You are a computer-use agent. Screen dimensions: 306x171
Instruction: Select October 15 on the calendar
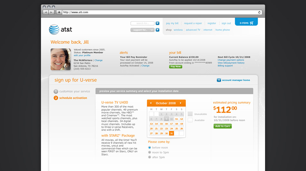coord(161,124)
